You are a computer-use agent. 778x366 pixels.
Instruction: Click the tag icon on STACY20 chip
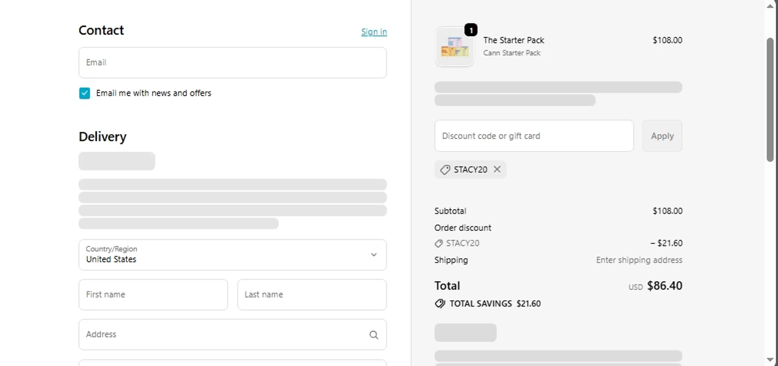tap(445, 170)
